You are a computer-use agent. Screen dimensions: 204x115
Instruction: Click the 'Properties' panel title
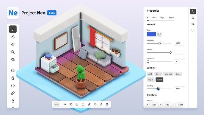153,11
